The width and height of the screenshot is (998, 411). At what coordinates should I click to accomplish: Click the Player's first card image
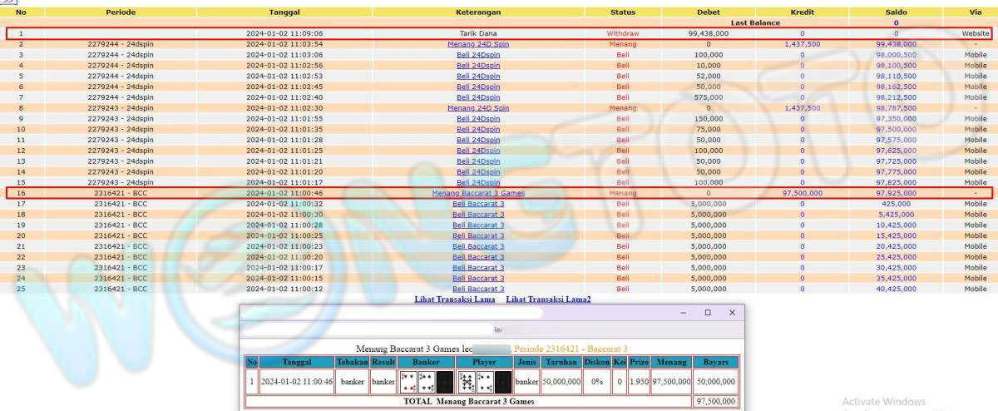point(466,382)
